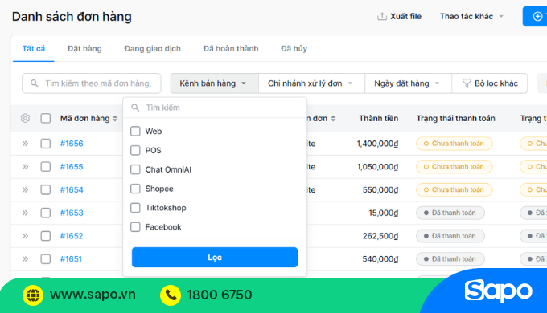This screenshot has height=313, width=547.
Task: Tick the Shopee channel checkbox
Action: [135, 189]
